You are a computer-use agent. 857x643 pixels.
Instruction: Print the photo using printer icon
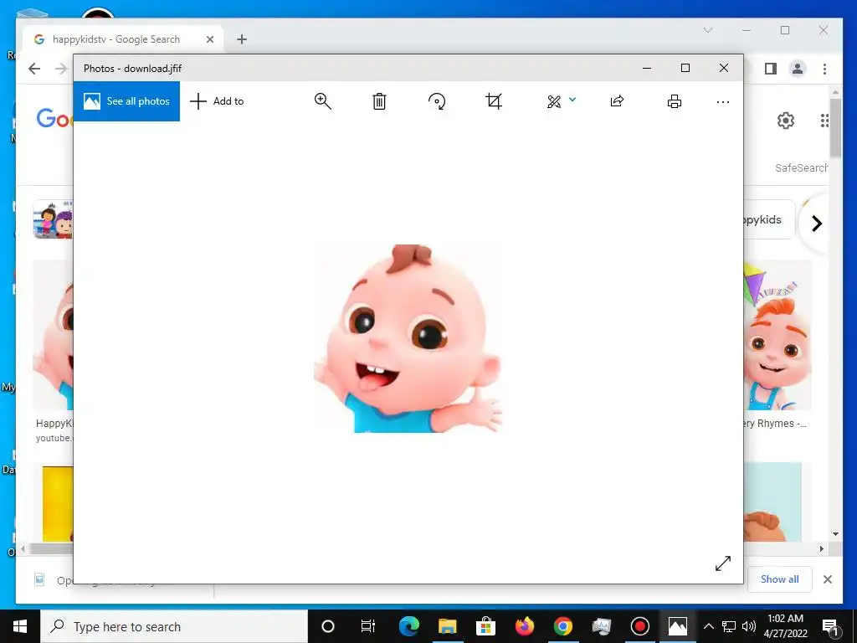coord(675,101)
